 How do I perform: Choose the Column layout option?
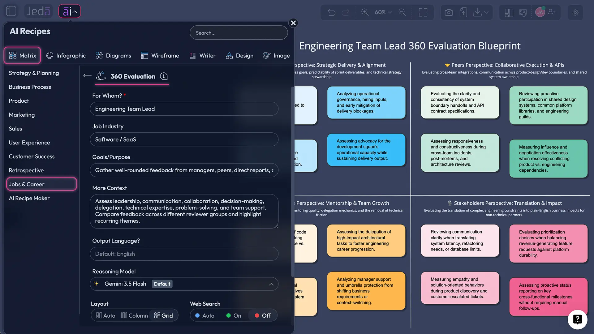click(134, 315)
